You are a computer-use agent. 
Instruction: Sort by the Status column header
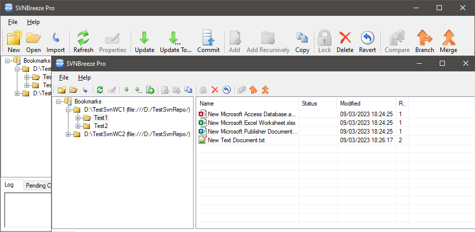tap(318, 104)
